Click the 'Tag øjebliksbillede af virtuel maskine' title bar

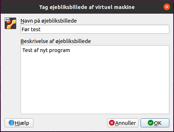coord(87,7)
